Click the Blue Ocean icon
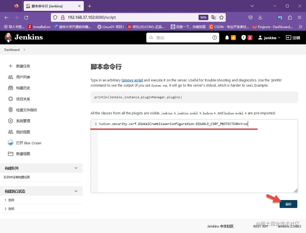 (11, 143)
